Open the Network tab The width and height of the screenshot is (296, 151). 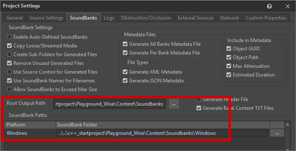[x=229, y=18]
